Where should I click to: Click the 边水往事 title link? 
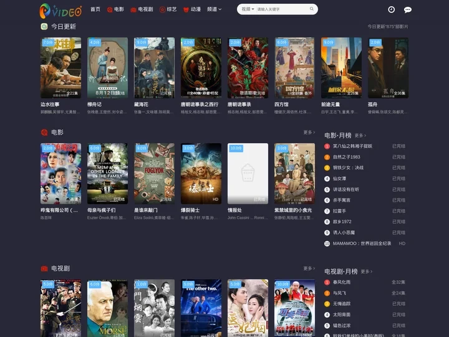(50, 105)
